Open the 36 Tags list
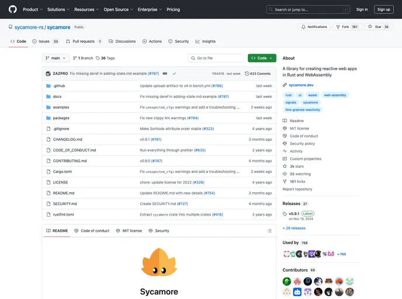402x299 pixels. pos(105,58)
